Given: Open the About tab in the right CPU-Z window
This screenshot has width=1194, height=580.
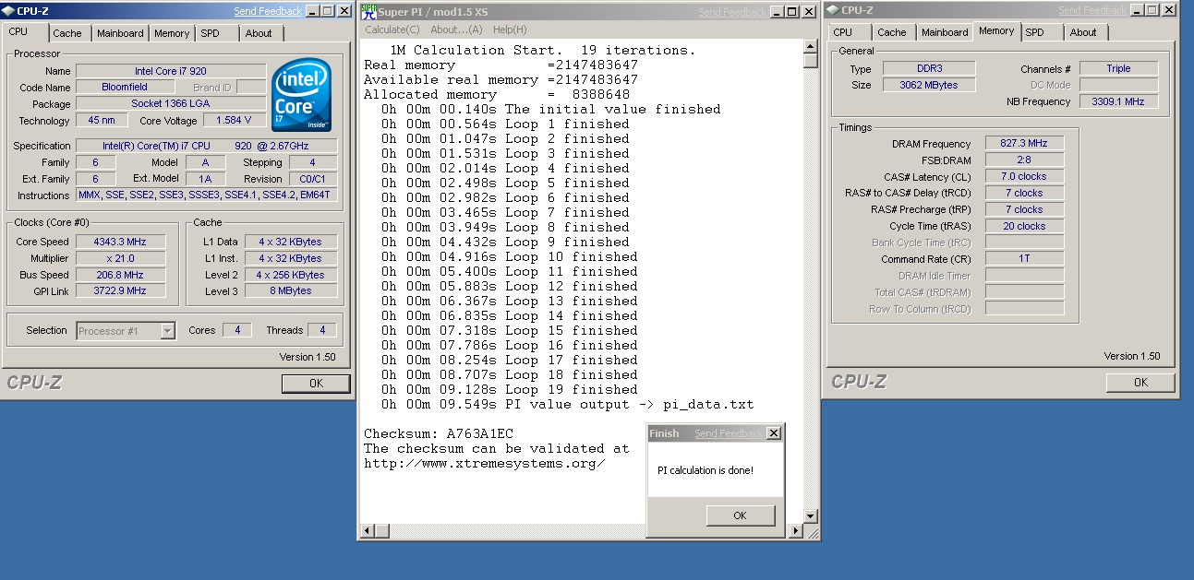Looking at the screenshot, I should coord(1083,32).
